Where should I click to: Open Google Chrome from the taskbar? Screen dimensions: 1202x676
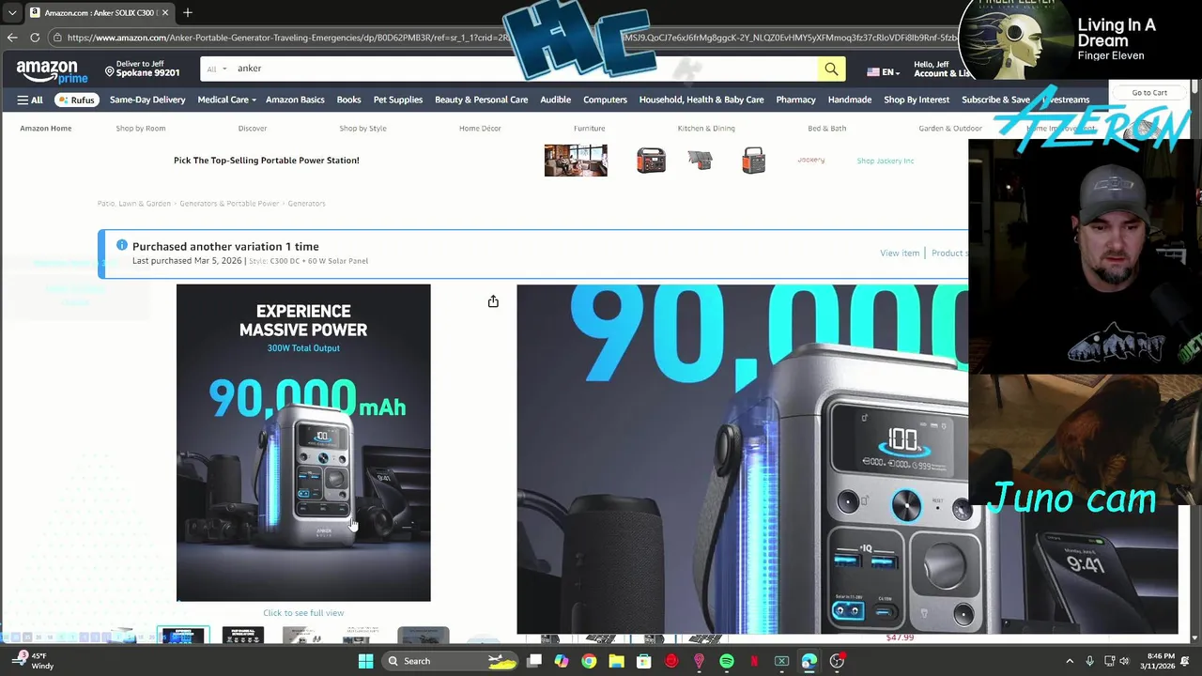(589, 661)
